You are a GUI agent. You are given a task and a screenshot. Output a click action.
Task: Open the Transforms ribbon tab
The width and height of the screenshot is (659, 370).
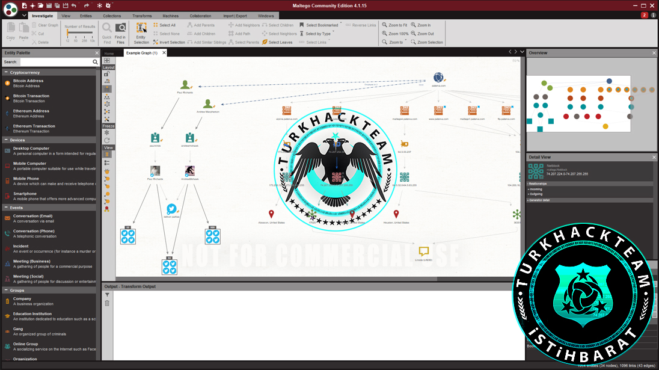tap(142, 16)
